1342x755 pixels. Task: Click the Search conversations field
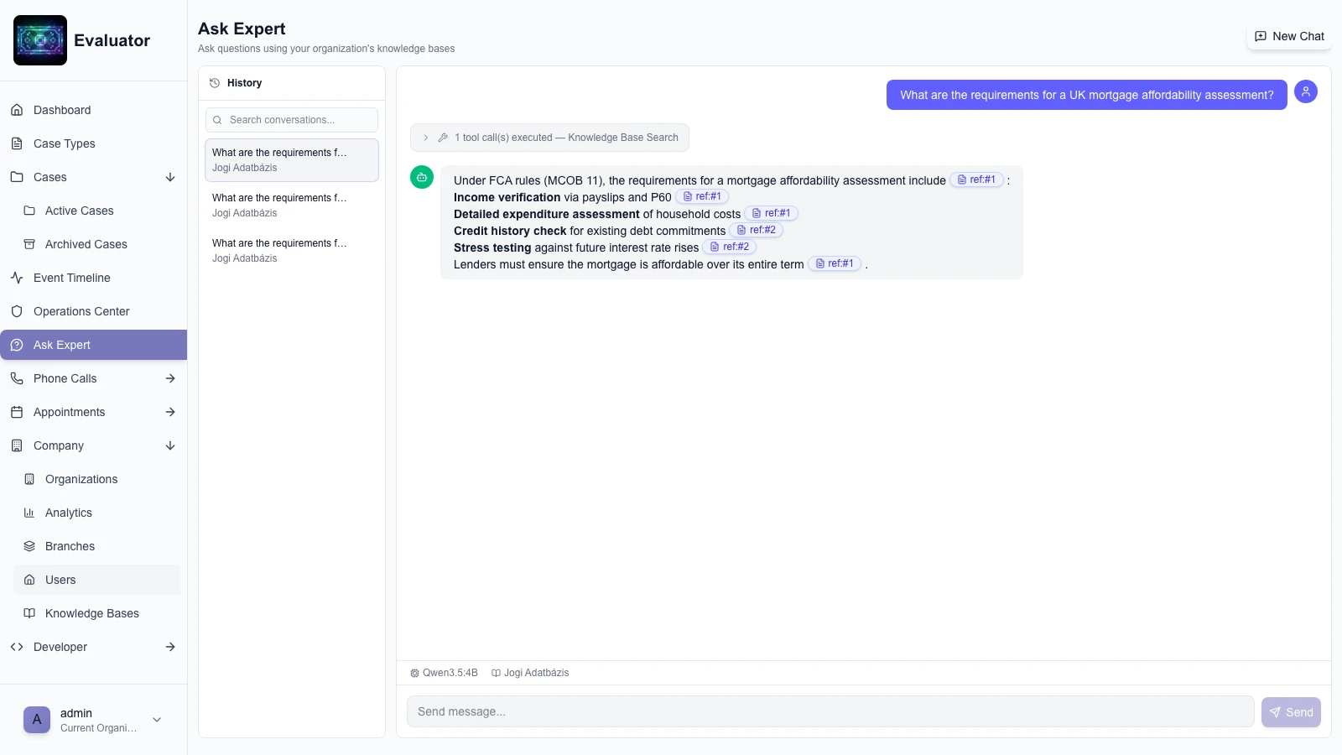(x=292, y=120)
